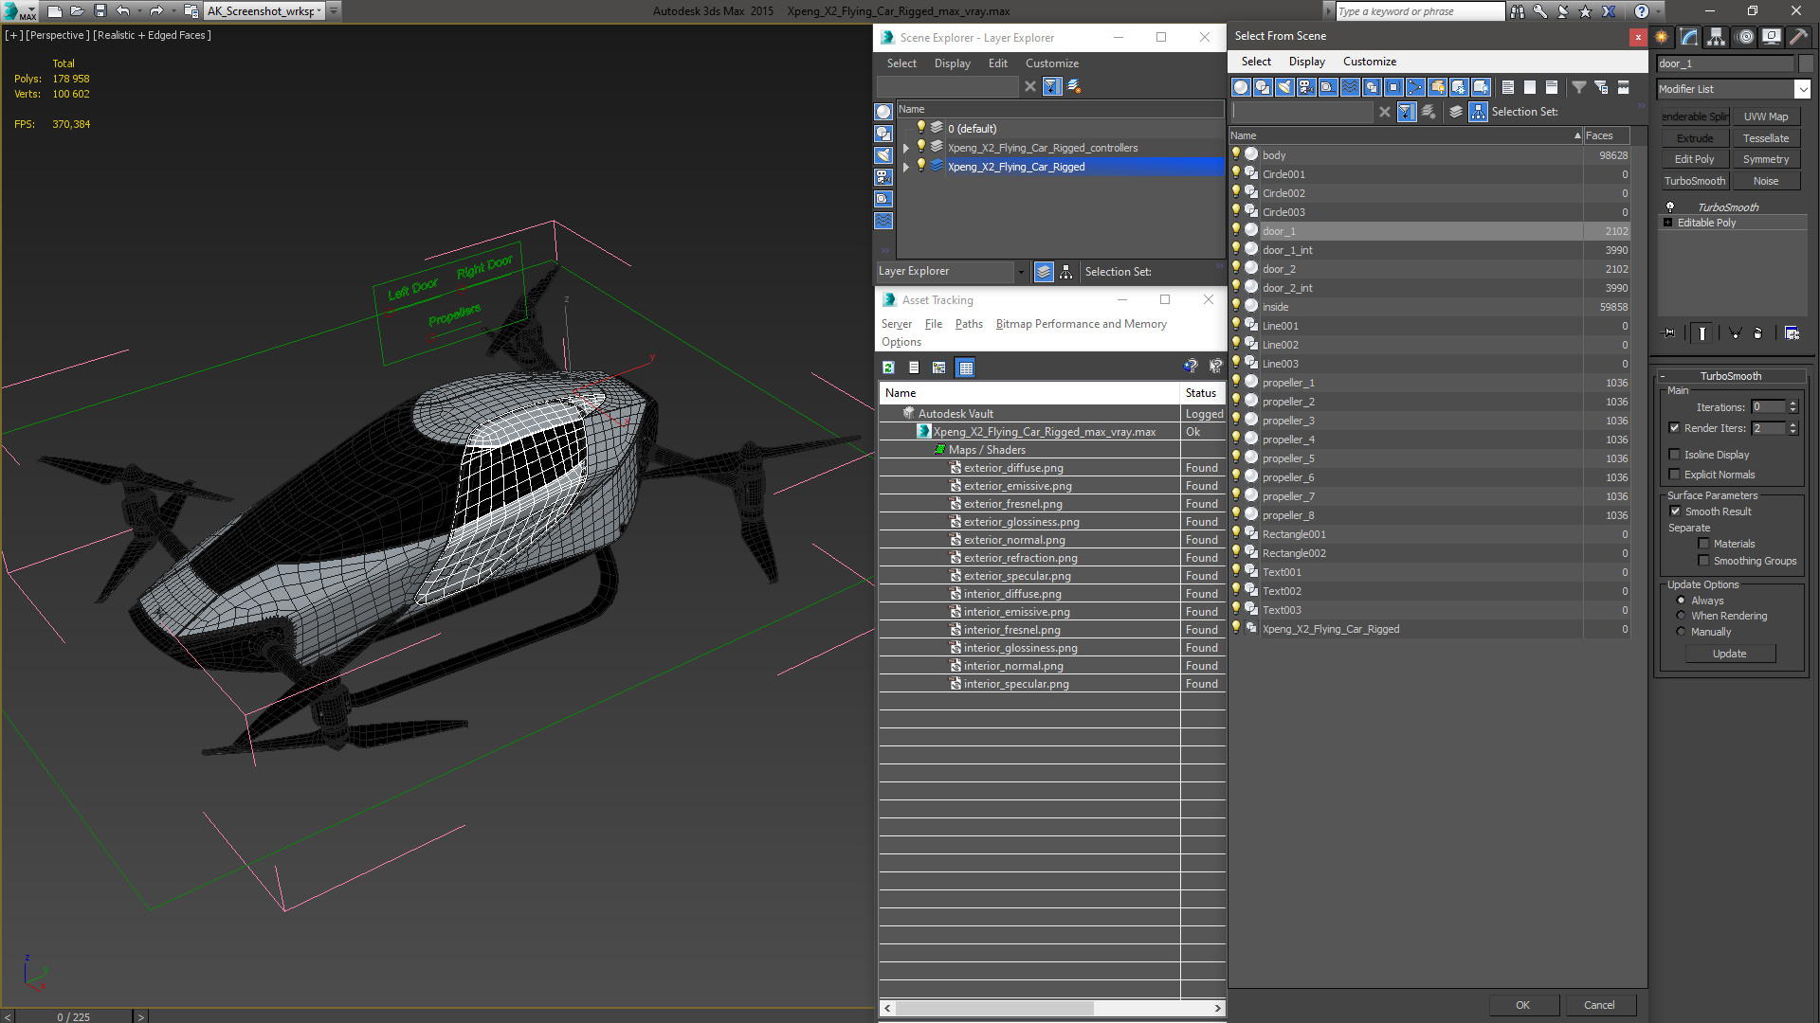Click the New Scene icon in quick access toolbar

click(x=55, y=11)
